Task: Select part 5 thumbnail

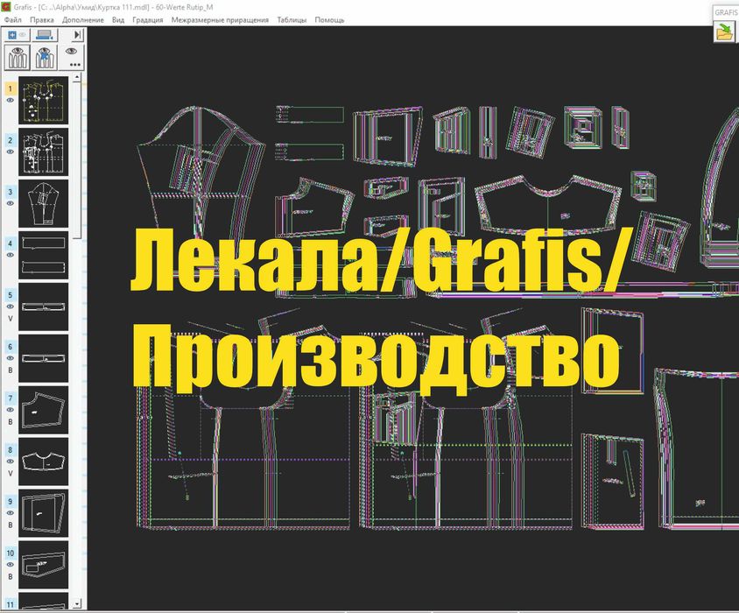Action: tap(44, 307)
